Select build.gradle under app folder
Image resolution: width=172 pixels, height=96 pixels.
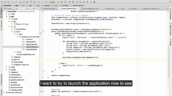[x=18, y=62]
